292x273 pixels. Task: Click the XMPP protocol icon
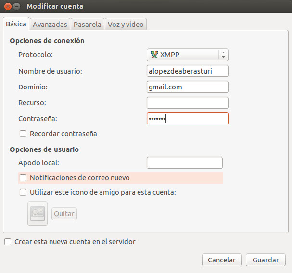[x=154, y=55]
